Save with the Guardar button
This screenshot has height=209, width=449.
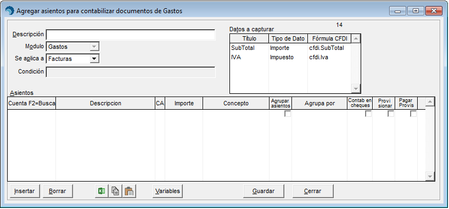pos(263,191)
